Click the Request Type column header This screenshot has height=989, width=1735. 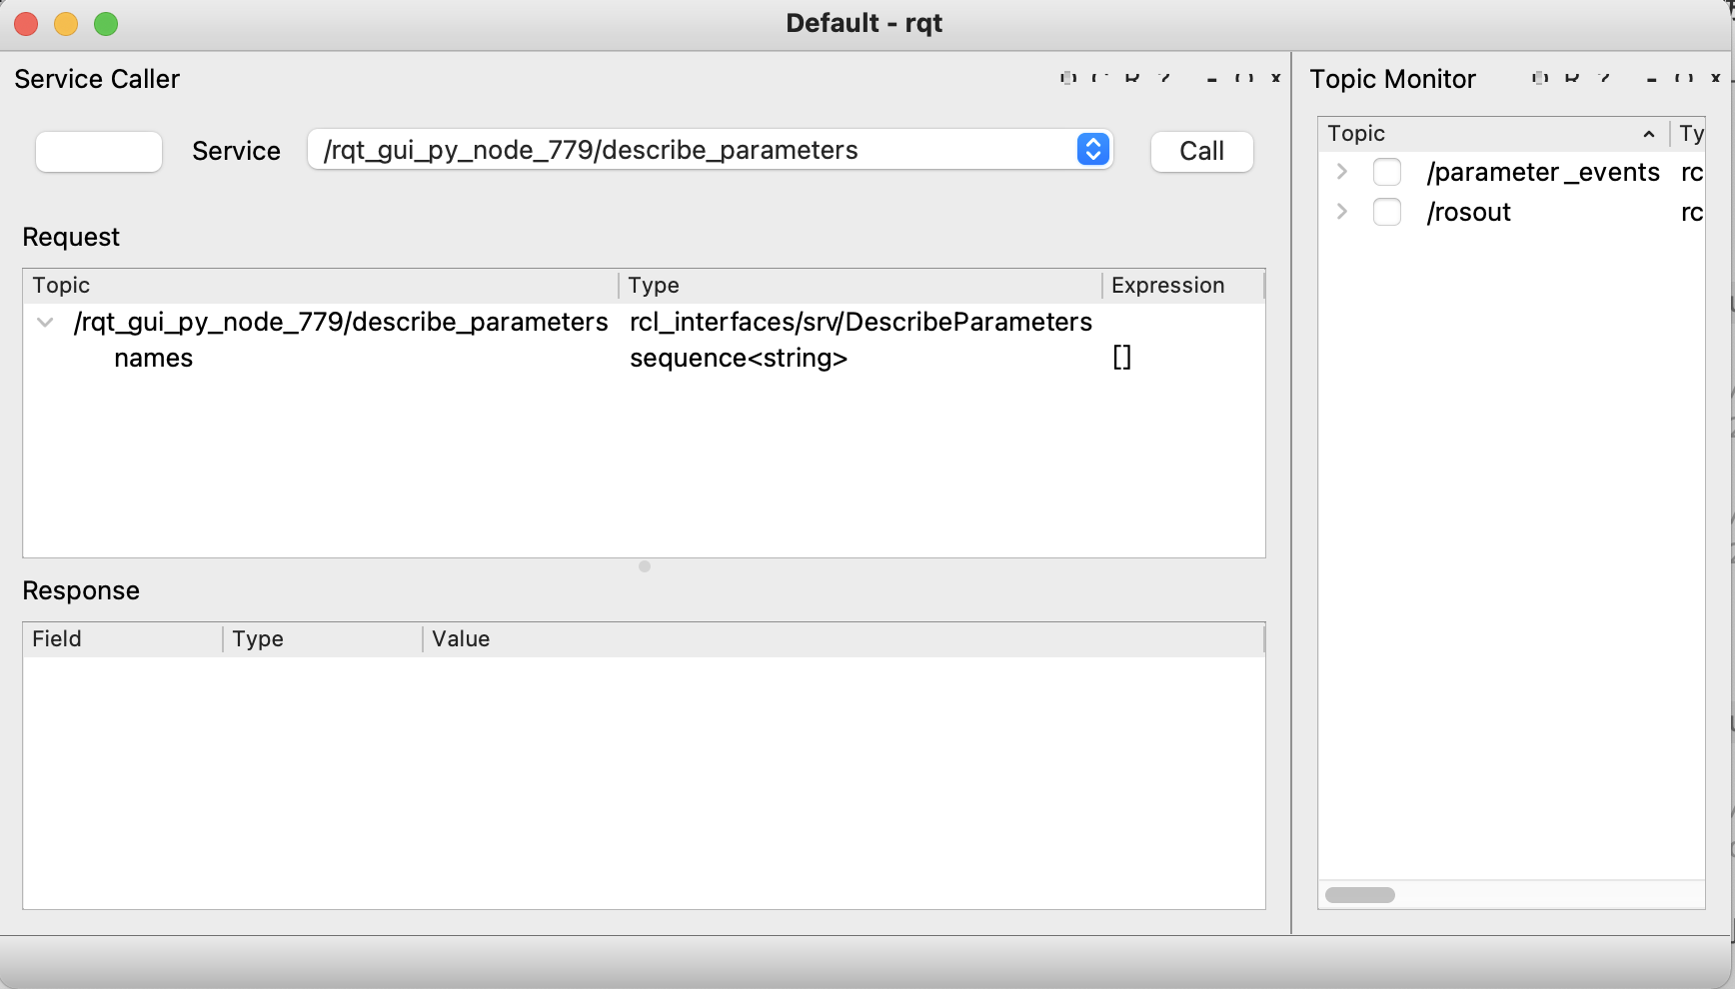point(860,285)
